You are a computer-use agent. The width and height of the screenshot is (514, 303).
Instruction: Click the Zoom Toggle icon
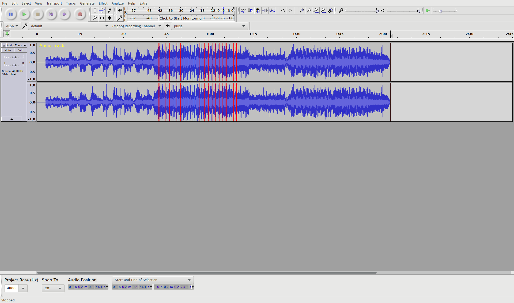click(x=330, y=11)
